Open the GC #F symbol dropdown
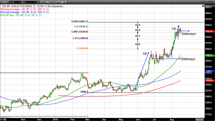The height and width of the screenshot is (121, 215). click(x=15, y=2)
